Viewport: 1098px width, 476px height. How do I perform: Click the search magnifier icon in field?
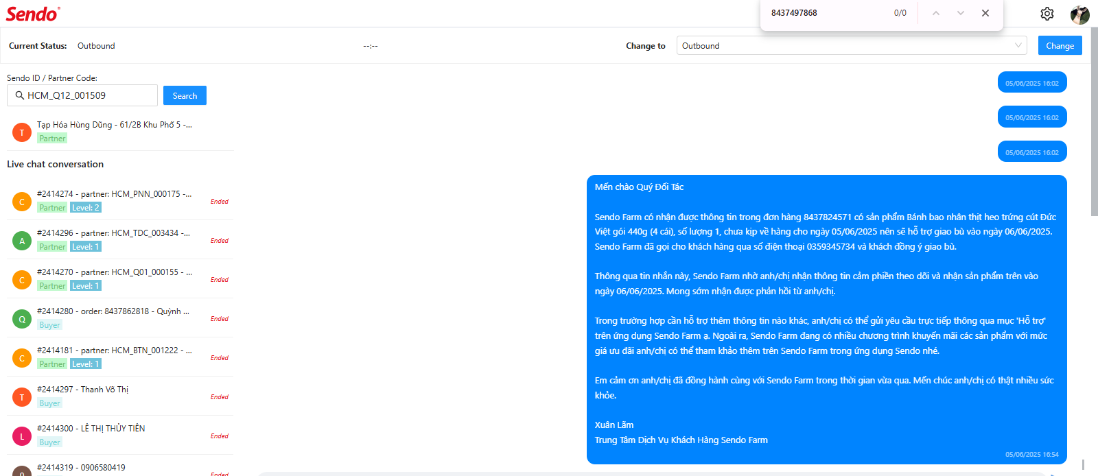pyautogui.click(x=20, y=95)
